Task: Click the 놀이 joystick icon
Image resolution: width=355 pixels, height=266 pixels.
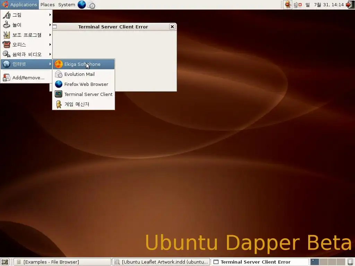Action: (6, 25)
